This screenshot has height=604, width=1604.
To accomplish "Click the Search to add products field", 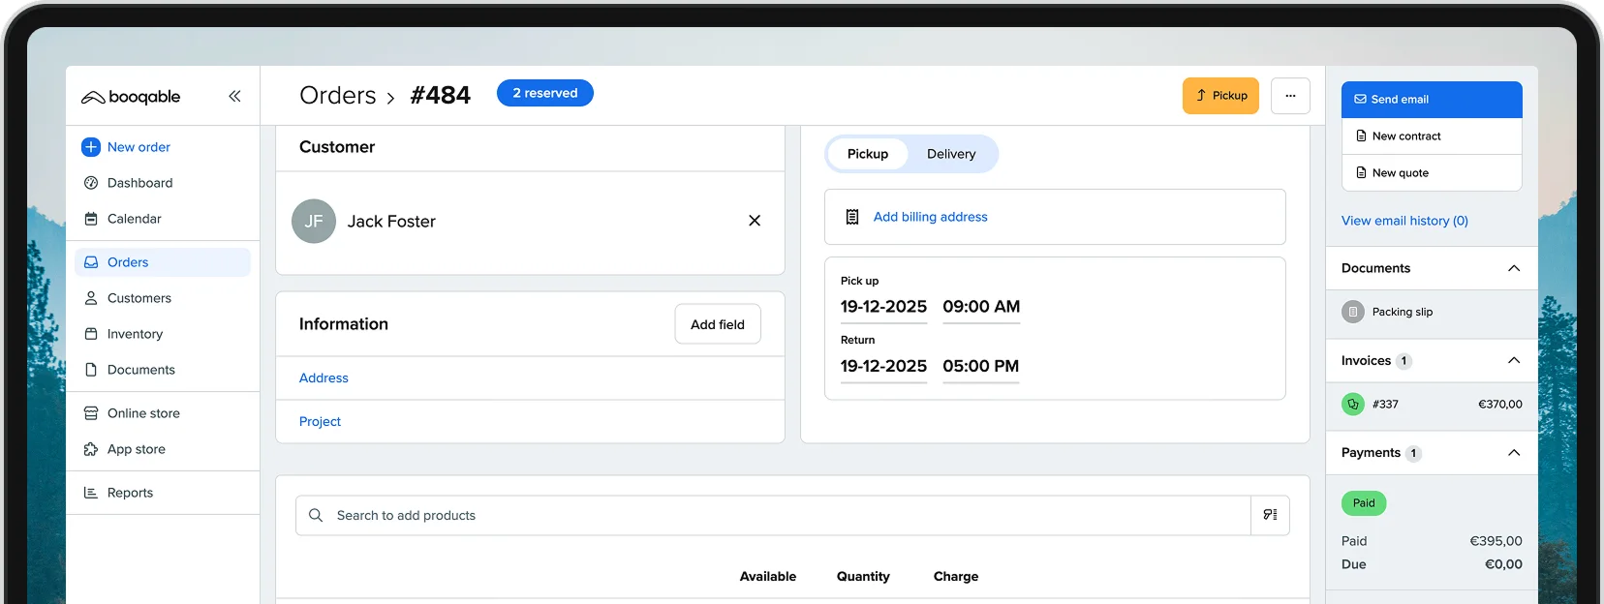I will (775, 515).
